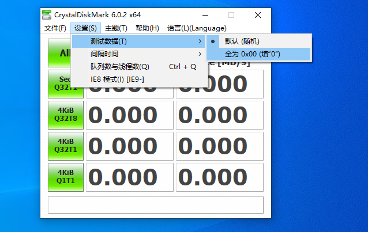Click the empty comment field at bottom
Viewport: 368px width, 232px height.
[x=156, y=205]
